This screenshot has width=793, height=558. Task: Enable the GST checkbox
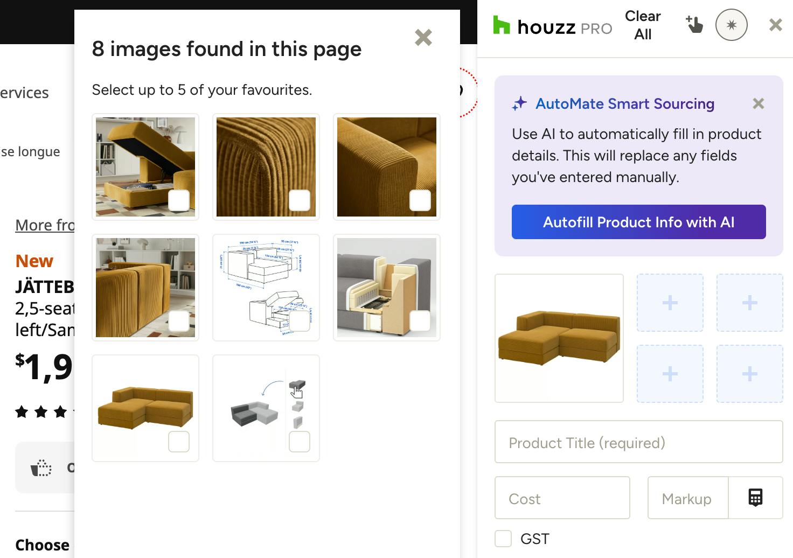tap(503, 539)
